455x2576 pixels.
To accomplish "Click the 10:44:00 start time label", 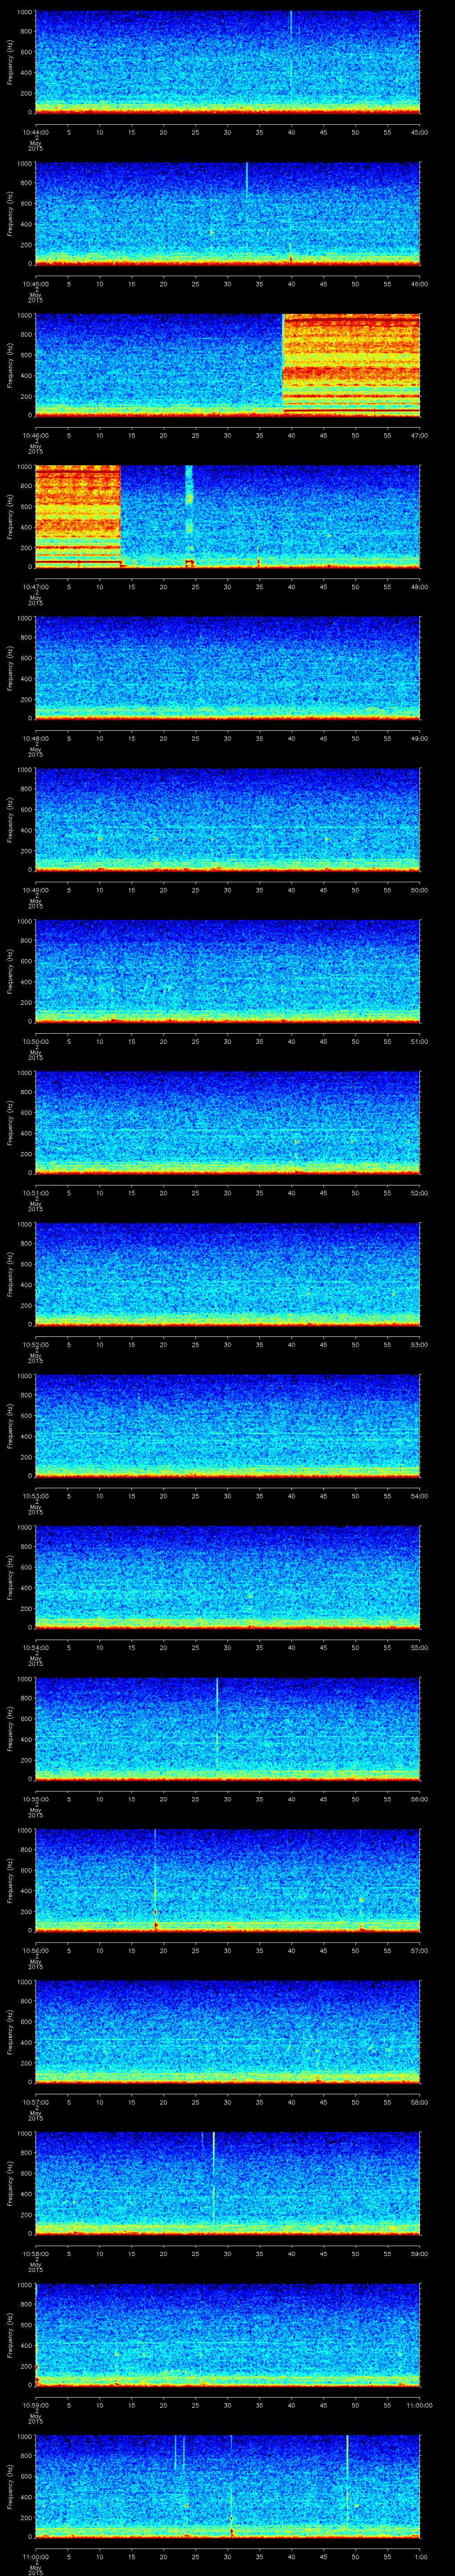I will [x=35, y=132].
